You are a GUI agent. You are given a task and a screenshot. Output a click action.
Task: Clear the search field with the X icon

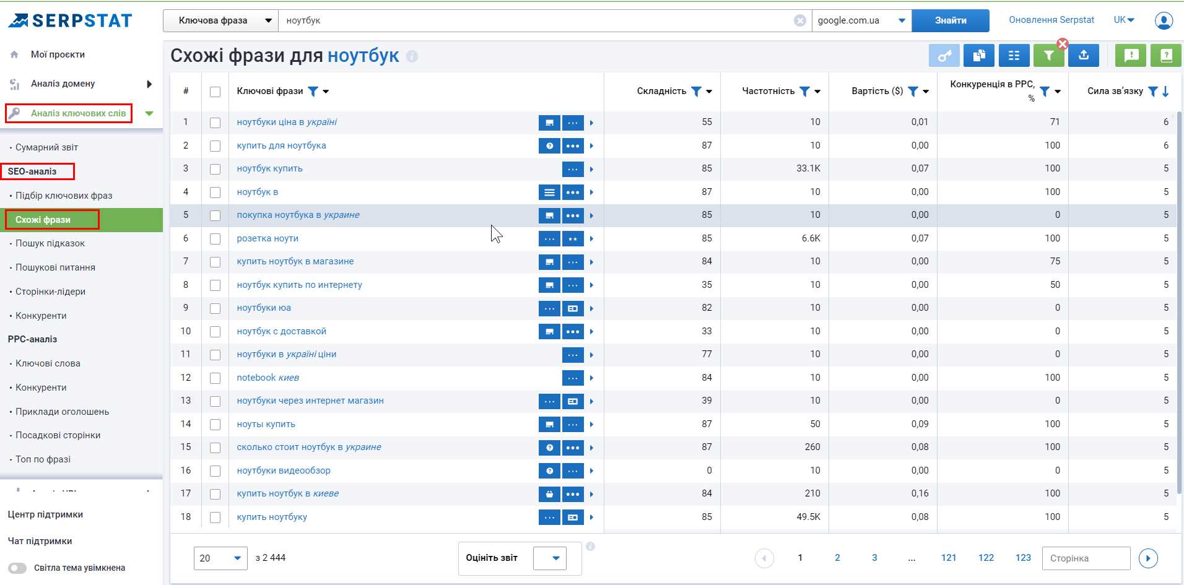[x=800, y=20]
